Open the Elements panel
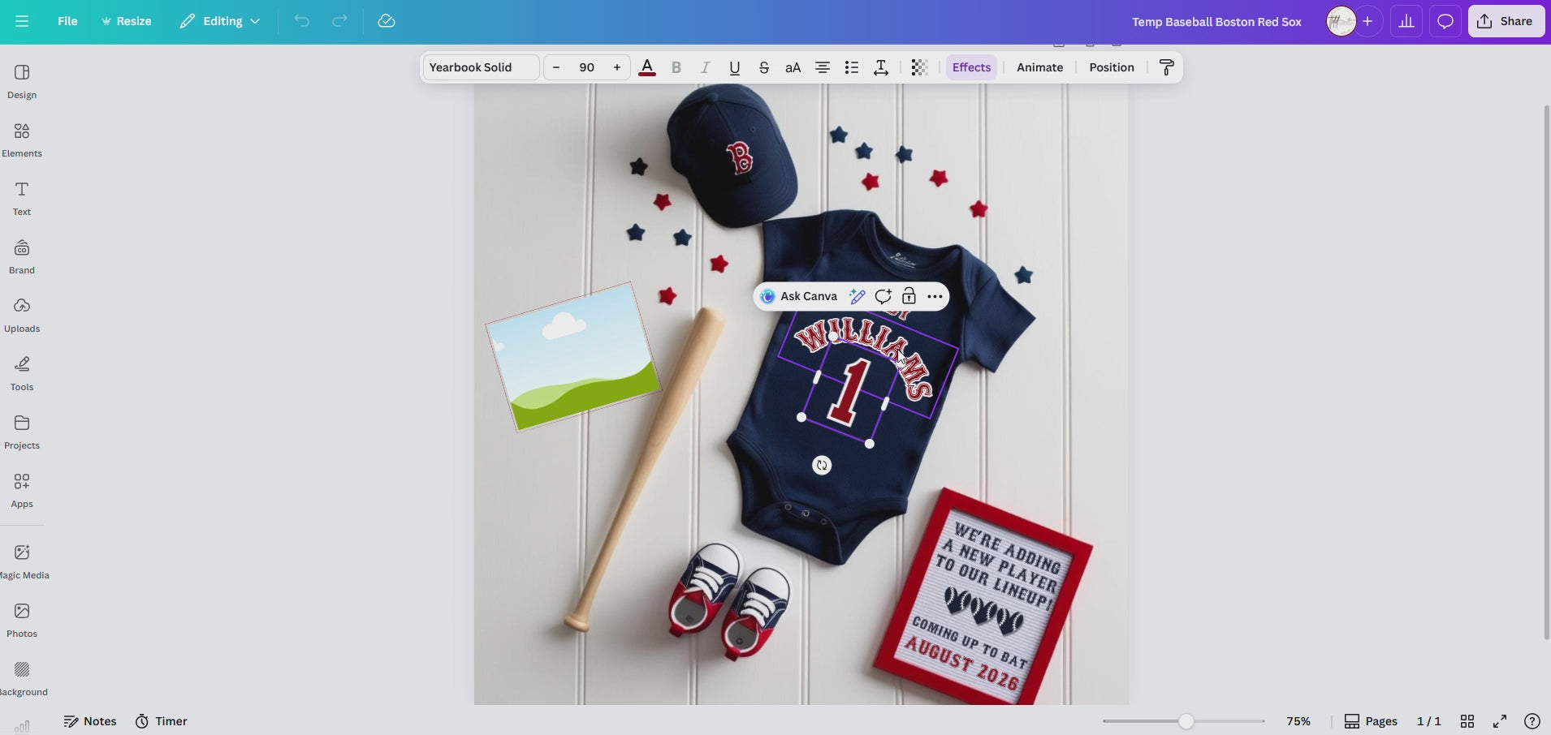The image size is (1551, 735). coord(22,138)
